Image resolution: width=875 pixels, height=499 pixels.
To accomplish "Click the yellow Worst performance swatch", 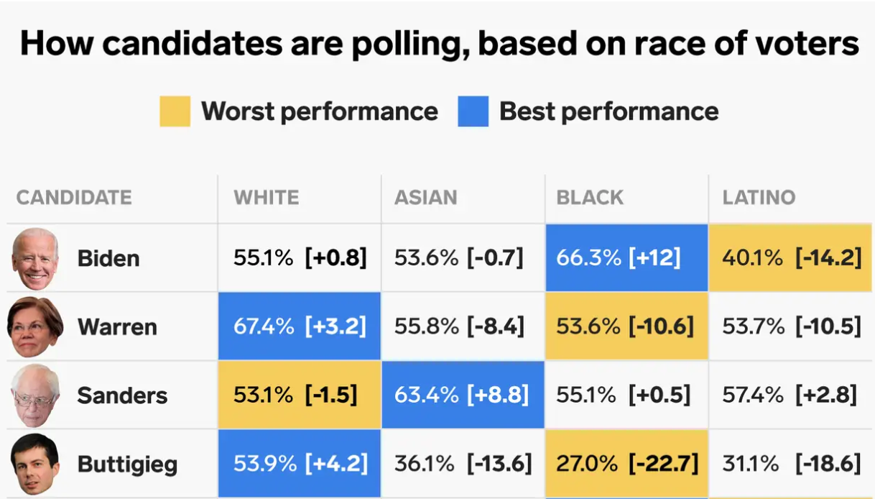I will click(x=175, y=111).
